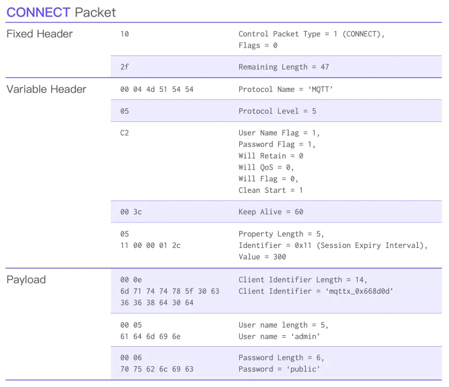Click the User Name Flag = 1 line
This screenshot has width=449, height=387.
[279, 133]
